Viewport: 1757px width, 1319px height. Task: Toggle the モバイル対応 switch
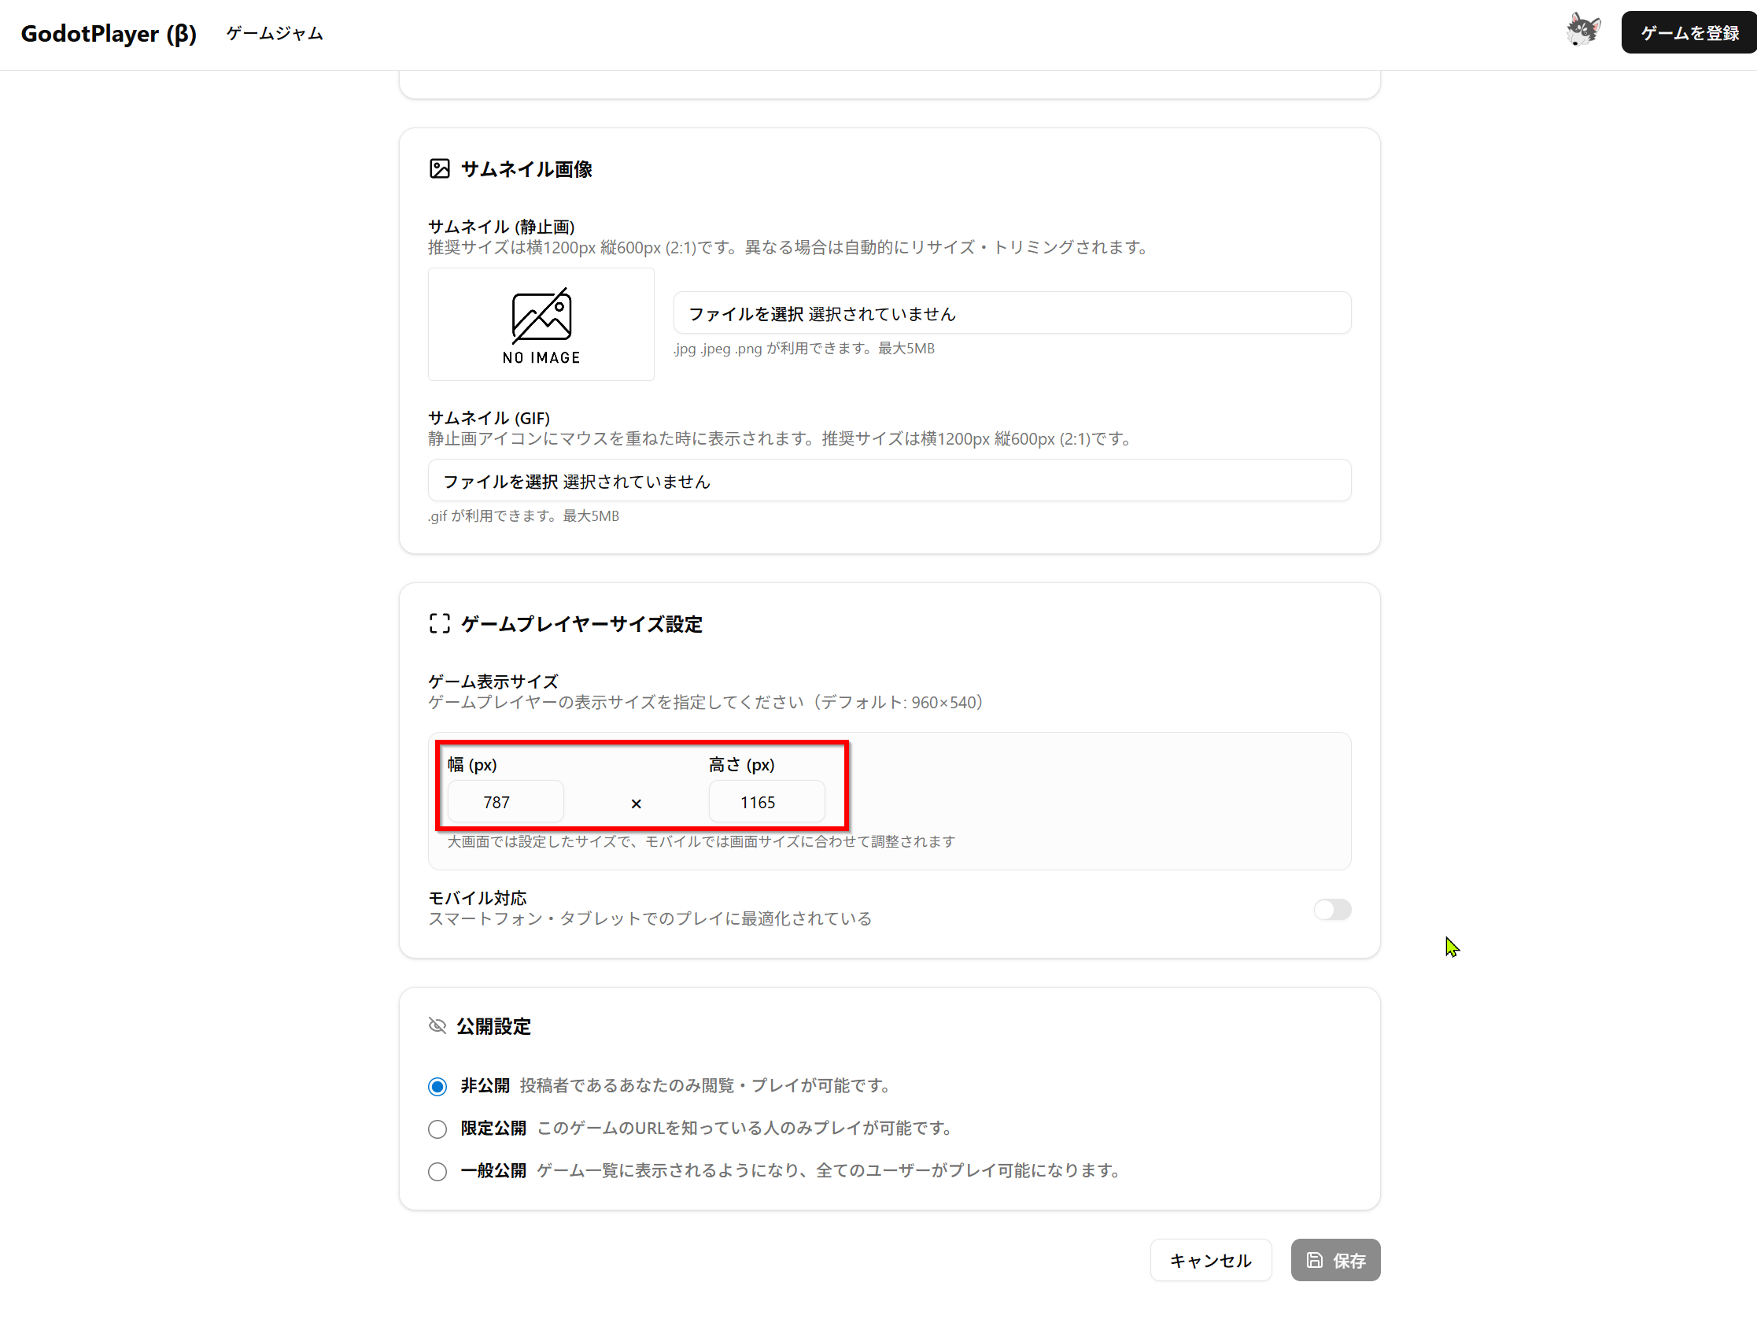(x=1332, y=909)
